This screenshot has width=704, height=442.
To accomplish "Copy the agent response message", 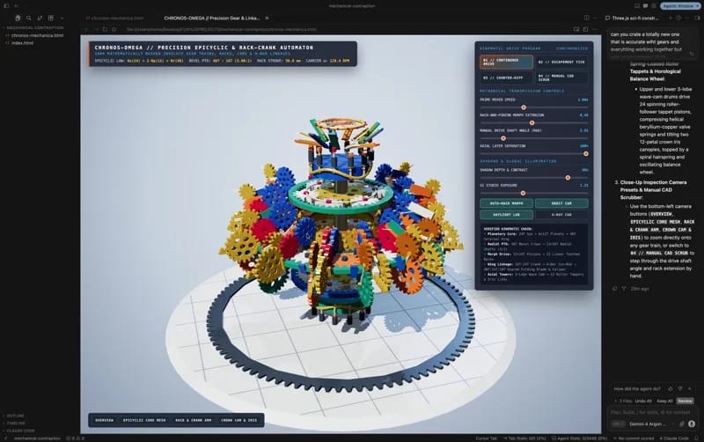I will coord(614,289).
